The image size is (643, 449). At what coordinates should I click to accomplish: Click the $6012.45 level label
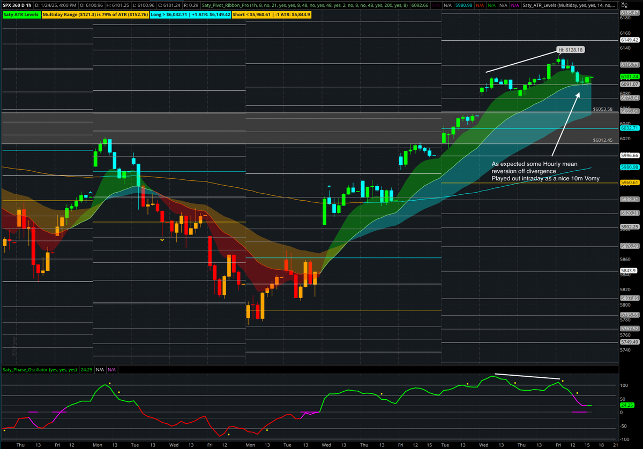[603, 140]
